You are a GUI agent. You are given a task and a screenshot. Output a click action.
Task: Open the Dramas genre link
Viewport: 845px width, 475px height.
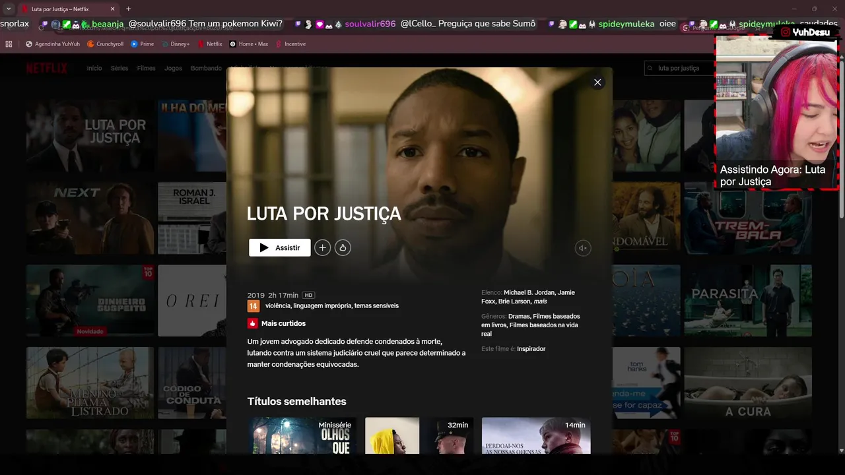[519, 316]
